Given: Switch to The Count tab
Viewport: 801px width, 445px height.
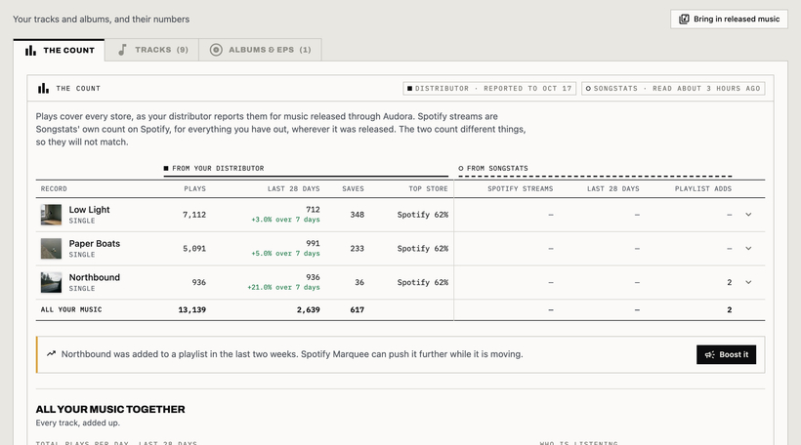Looking at the screenshot, I should tap(60, 50).
